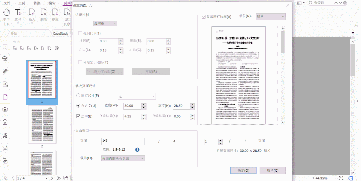This screenshot has width=361, height=181.
Task: Click the page range field showing 1-3
Action: (123, 141)
